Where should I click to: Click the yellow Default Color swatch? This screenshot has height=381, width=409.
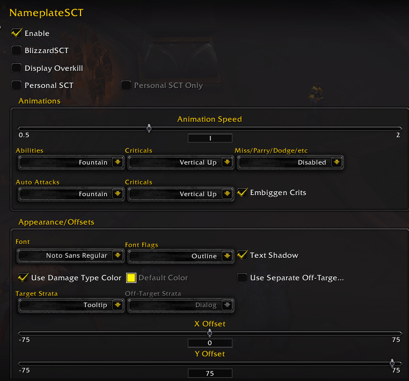[x=131, y=278]
